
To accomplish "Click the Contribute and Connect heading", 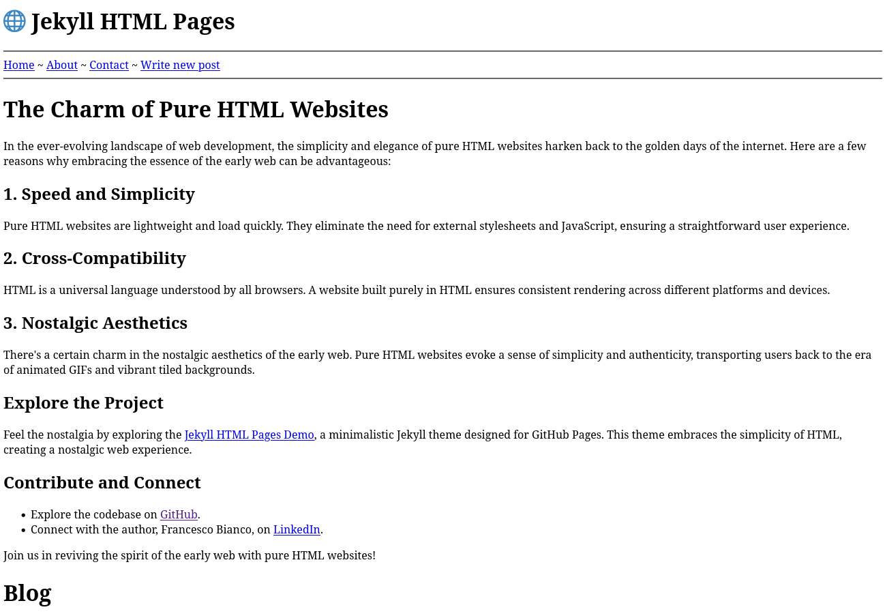I will coord(102,483).
